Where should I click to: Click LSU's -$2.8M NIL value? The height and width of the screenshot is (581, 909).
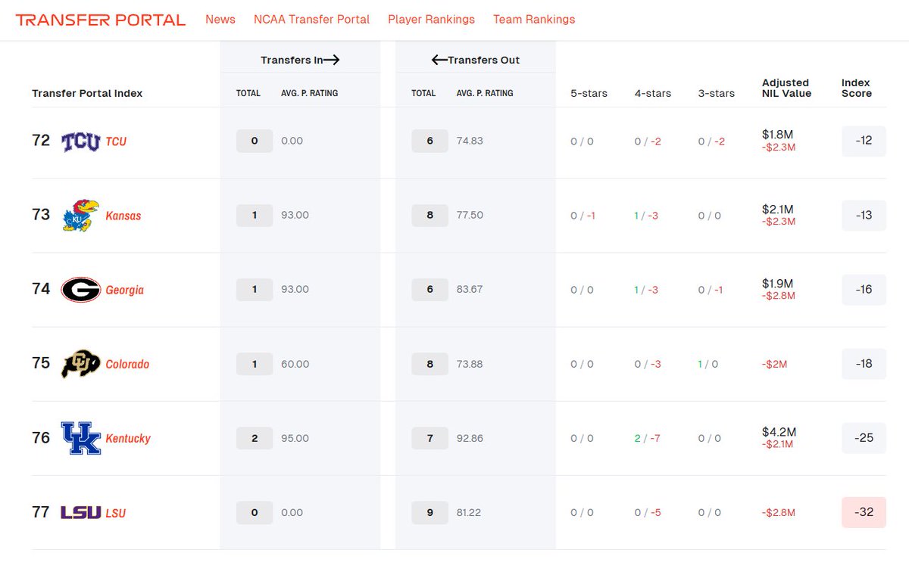[x=779, y=512]
